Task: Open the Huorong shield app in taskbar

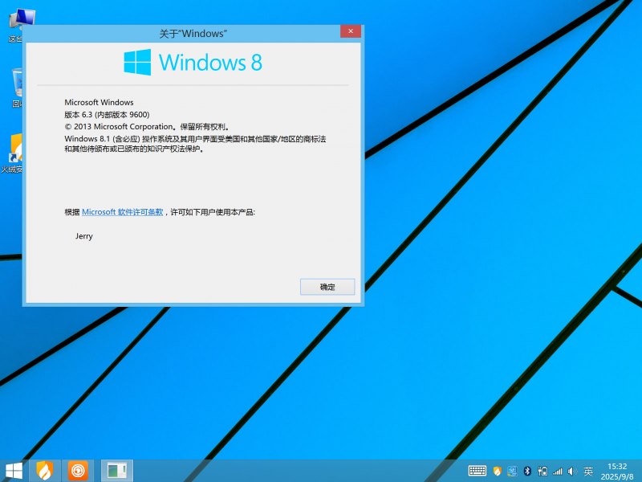Action: pos(45,471)
